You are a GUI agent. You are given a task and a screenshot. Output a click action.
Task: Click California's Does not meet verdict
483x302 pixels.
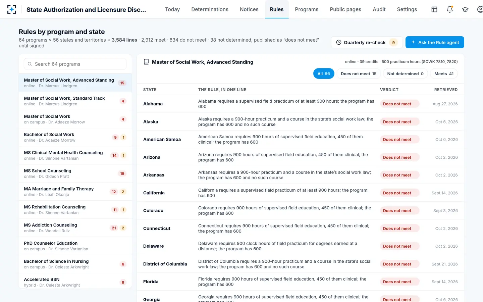pyautogui.click(x=399, y=193)
